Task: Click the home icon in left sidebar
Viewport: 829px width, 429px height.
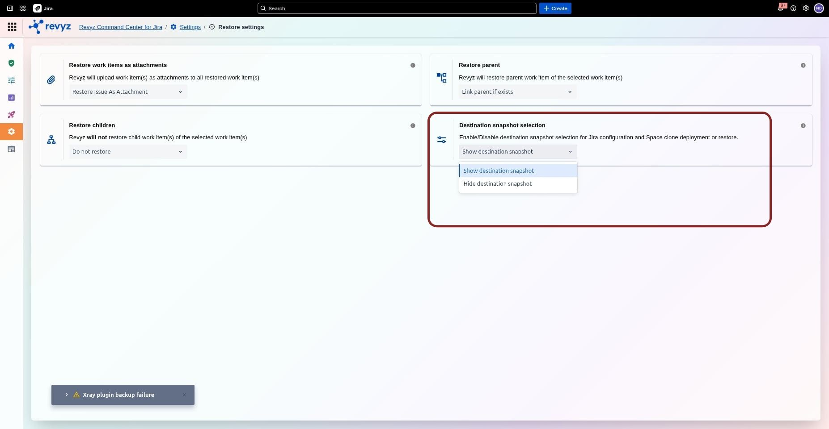Action: tap(12, 46)
